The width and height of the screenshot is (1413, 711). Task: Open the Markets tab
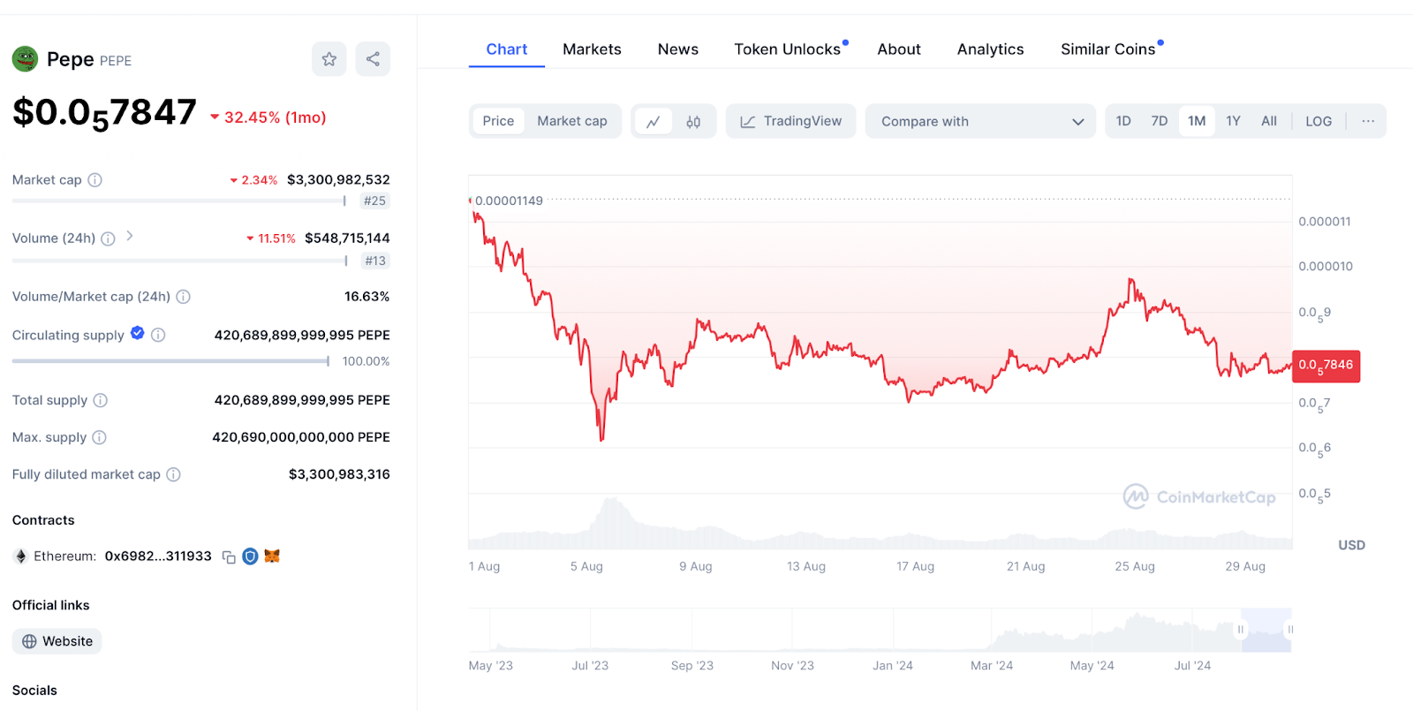tap(592, 49)
